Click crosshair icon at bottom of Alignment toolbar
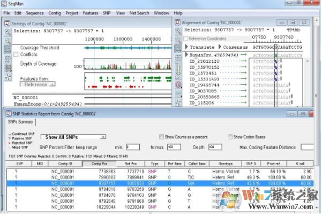The width and height of the screenshot is (322, 214). click(178, 102)
